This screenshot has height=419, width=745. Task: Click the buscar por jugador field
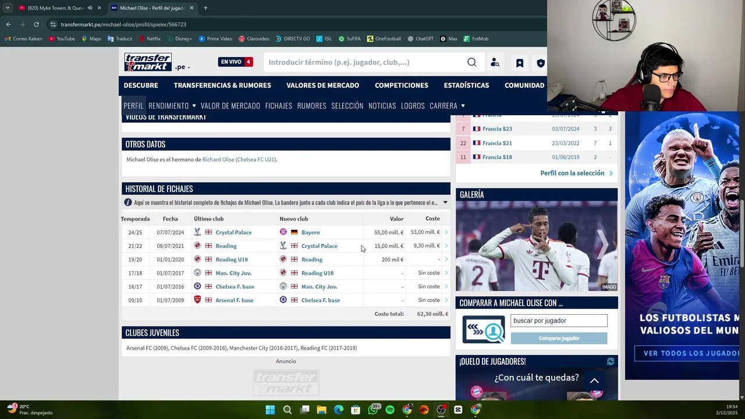click(x=559, y=321)
